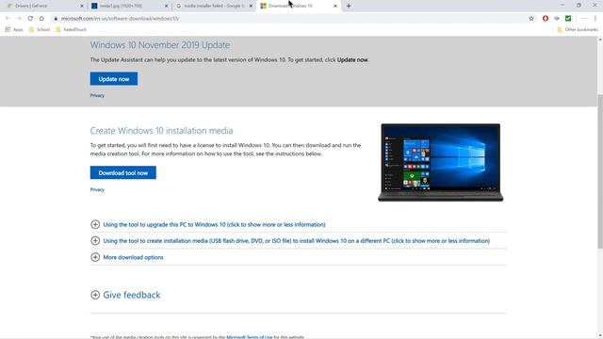Open the Microsoft Terms of Use link

(249, 337)
